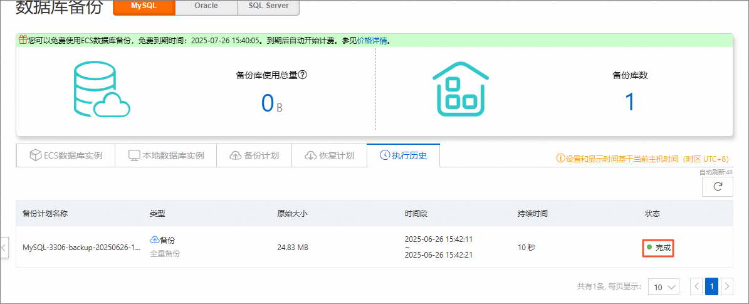Click the 原始大小 column header
Image resolution: width=749 pixels, height=304 pixels.
click(292, 214)
